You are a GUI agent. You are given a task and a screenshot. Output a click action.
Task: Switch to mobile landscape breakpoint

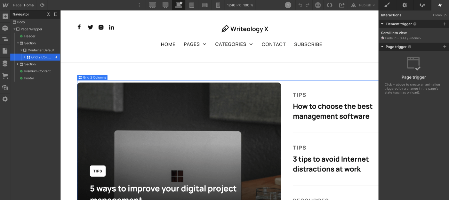tap(205, 5)
